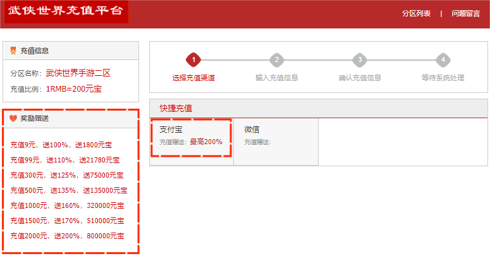Click the 充值9元 reward row
The image size is (490, 256).
pos(61,145)
